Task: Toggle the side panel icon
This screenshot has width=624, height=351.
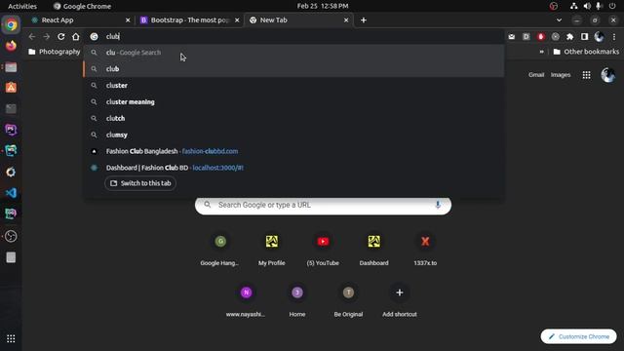Action: pyautogui.click(x=584, y=37)
